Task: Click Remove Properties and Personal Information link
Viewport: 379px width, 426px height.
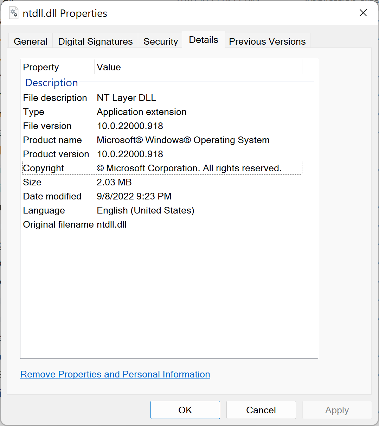Action: pos(115,374)
